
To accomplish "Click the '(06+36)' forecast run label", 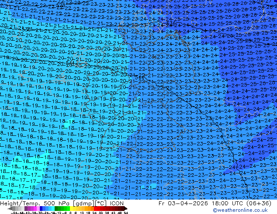I will (260, 203).
